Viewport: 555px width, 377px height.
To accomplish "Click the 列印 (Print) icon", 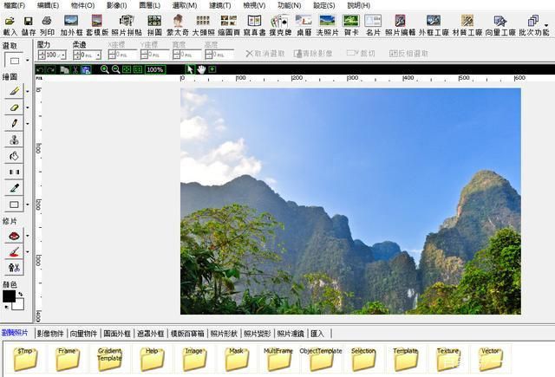I will pos(47,25).
